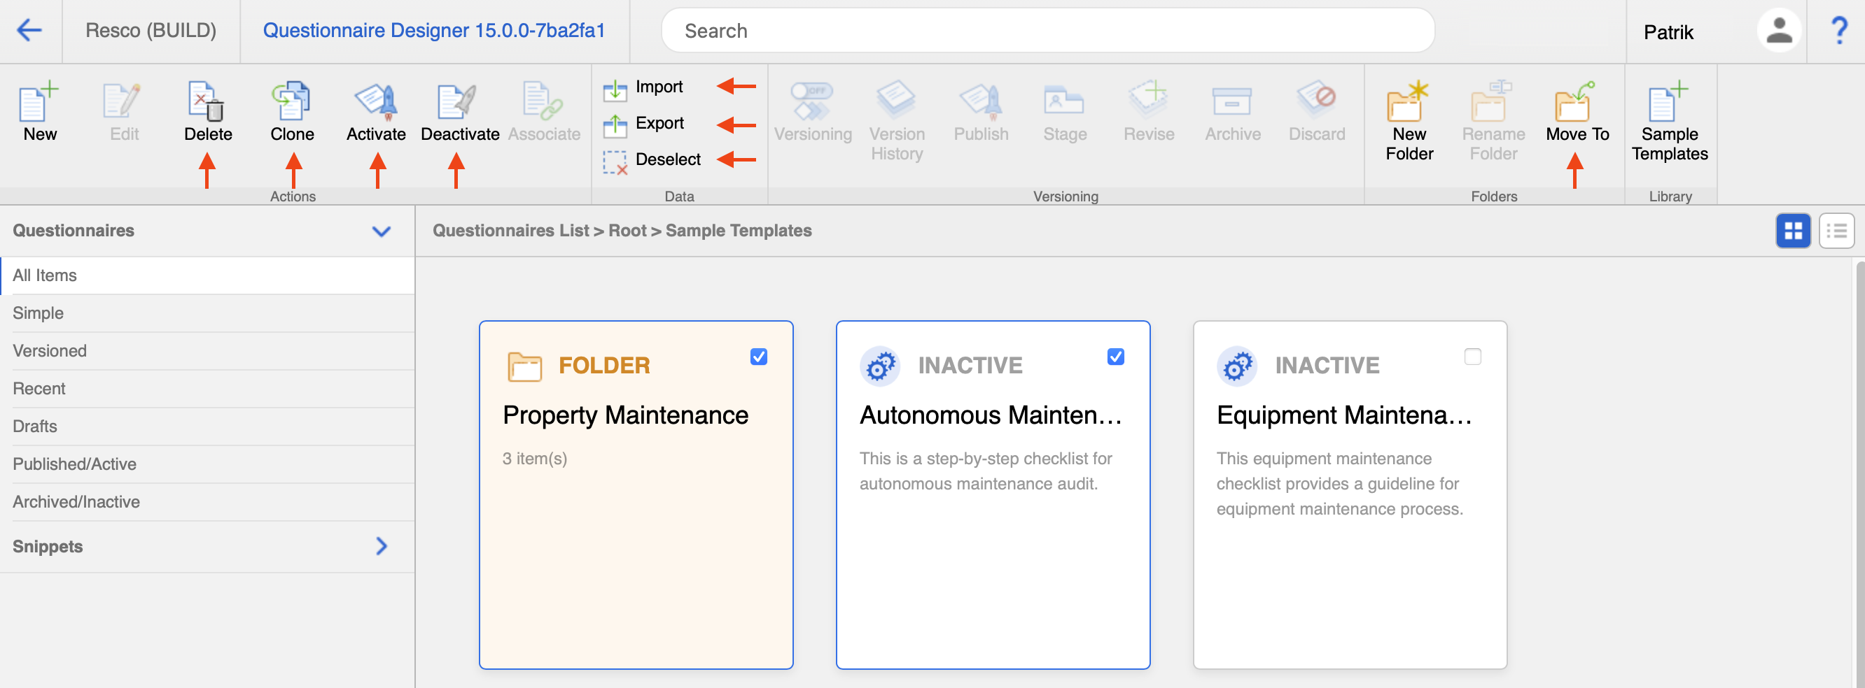Screen dimensions: 1865x688
Task: Click into the Search field
Action: click(1047, 30)
